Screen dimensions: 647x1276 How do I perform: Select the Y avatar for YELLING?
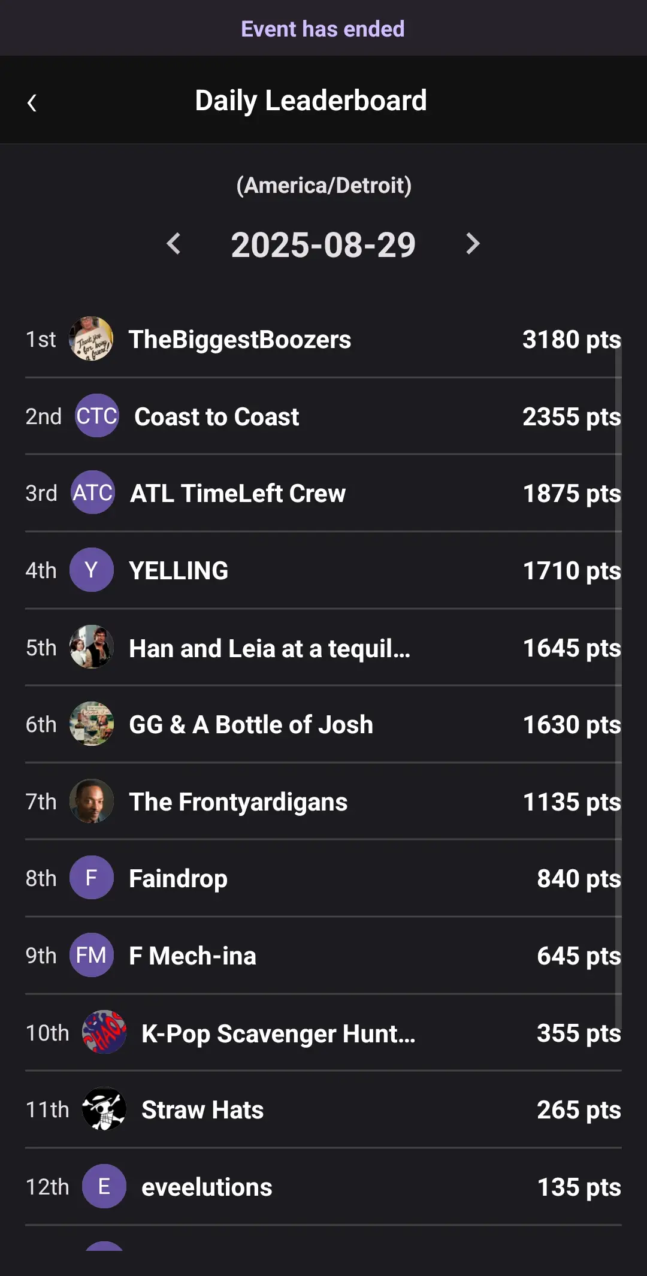point(91,570)
